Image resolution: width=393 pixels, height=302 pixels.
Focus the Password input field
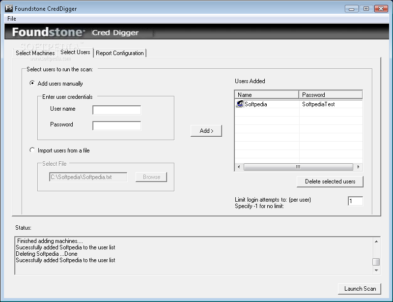click(117, 126)
